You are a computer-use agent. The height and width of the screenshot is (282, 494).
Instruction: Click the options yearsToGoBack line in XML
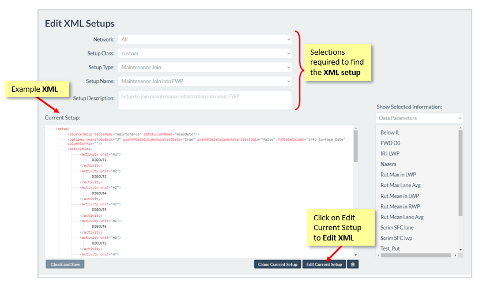[206, 141]
